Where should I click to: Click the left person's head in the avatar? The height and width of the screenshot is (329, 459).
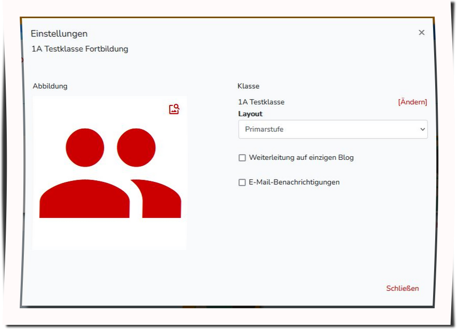point(85,147)
